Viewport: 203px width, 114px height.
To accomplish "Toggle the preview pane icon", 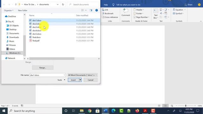I will click(x=91, y=10).
